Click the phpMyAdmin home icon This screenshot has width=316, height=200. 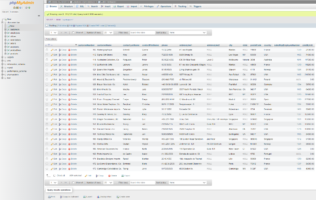[x=14, y=8]
